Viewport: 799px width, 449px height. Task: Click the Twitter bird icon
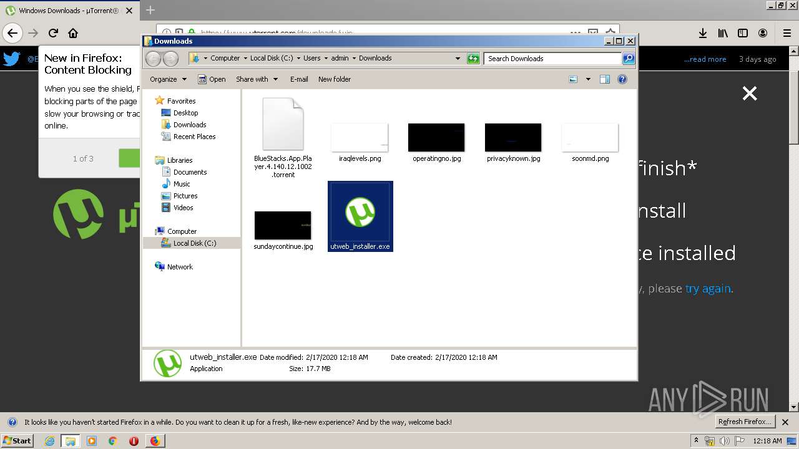(12, 59)
